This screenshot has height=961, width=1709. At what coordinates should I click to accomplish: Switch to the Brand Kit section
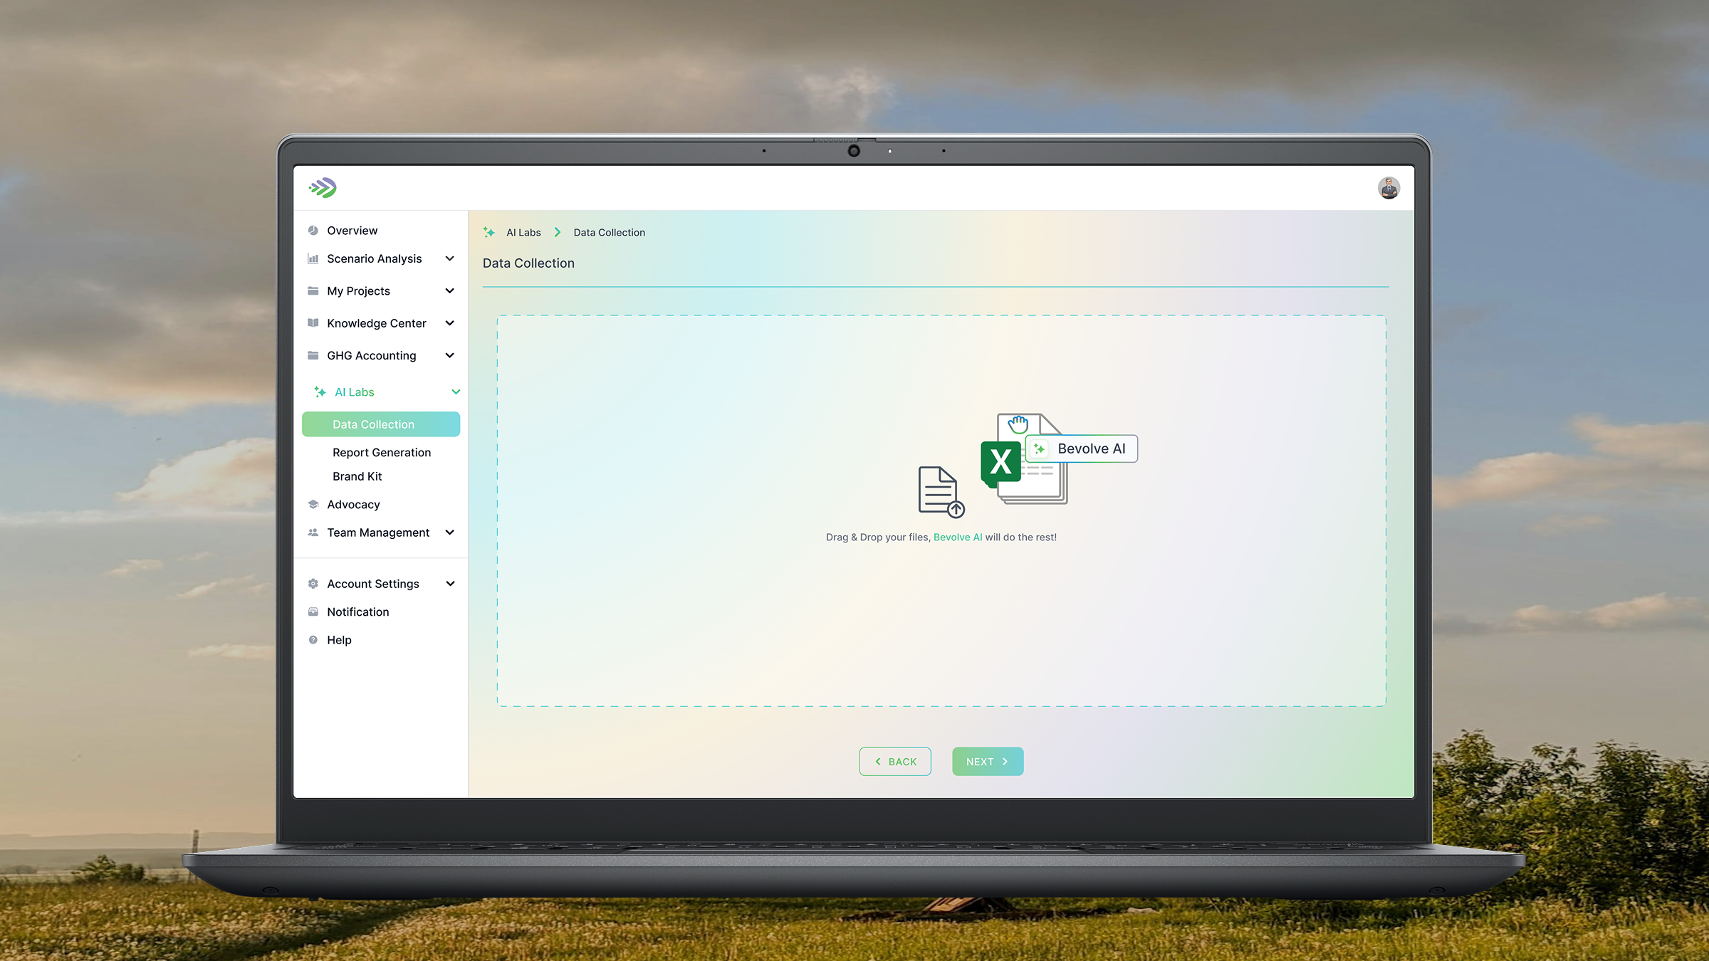tap(358, 476)
